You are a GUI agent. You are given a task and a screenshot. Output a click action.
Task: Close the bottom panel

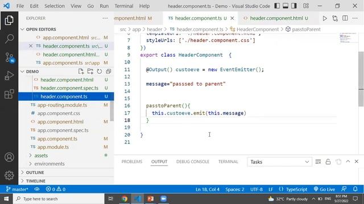(357, 161)
